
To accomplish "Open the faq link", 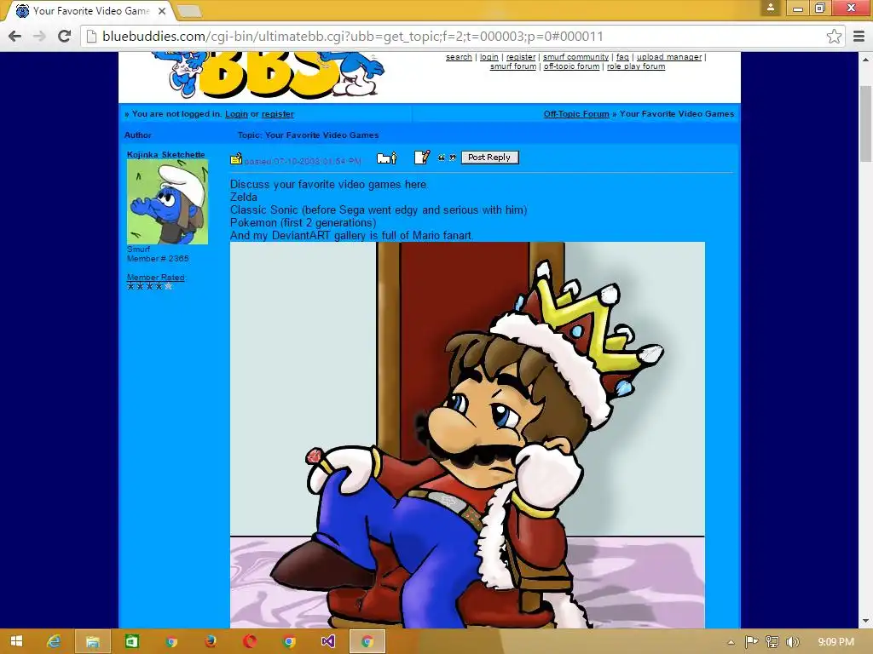I will pyautogui.click(x=622, y=57).
